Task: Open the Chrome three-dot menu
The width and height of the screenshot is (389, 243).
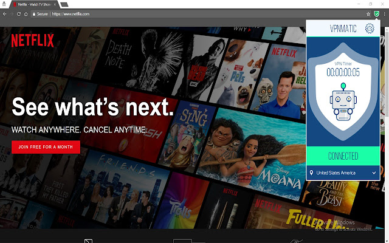Action: tap(385, 14)
